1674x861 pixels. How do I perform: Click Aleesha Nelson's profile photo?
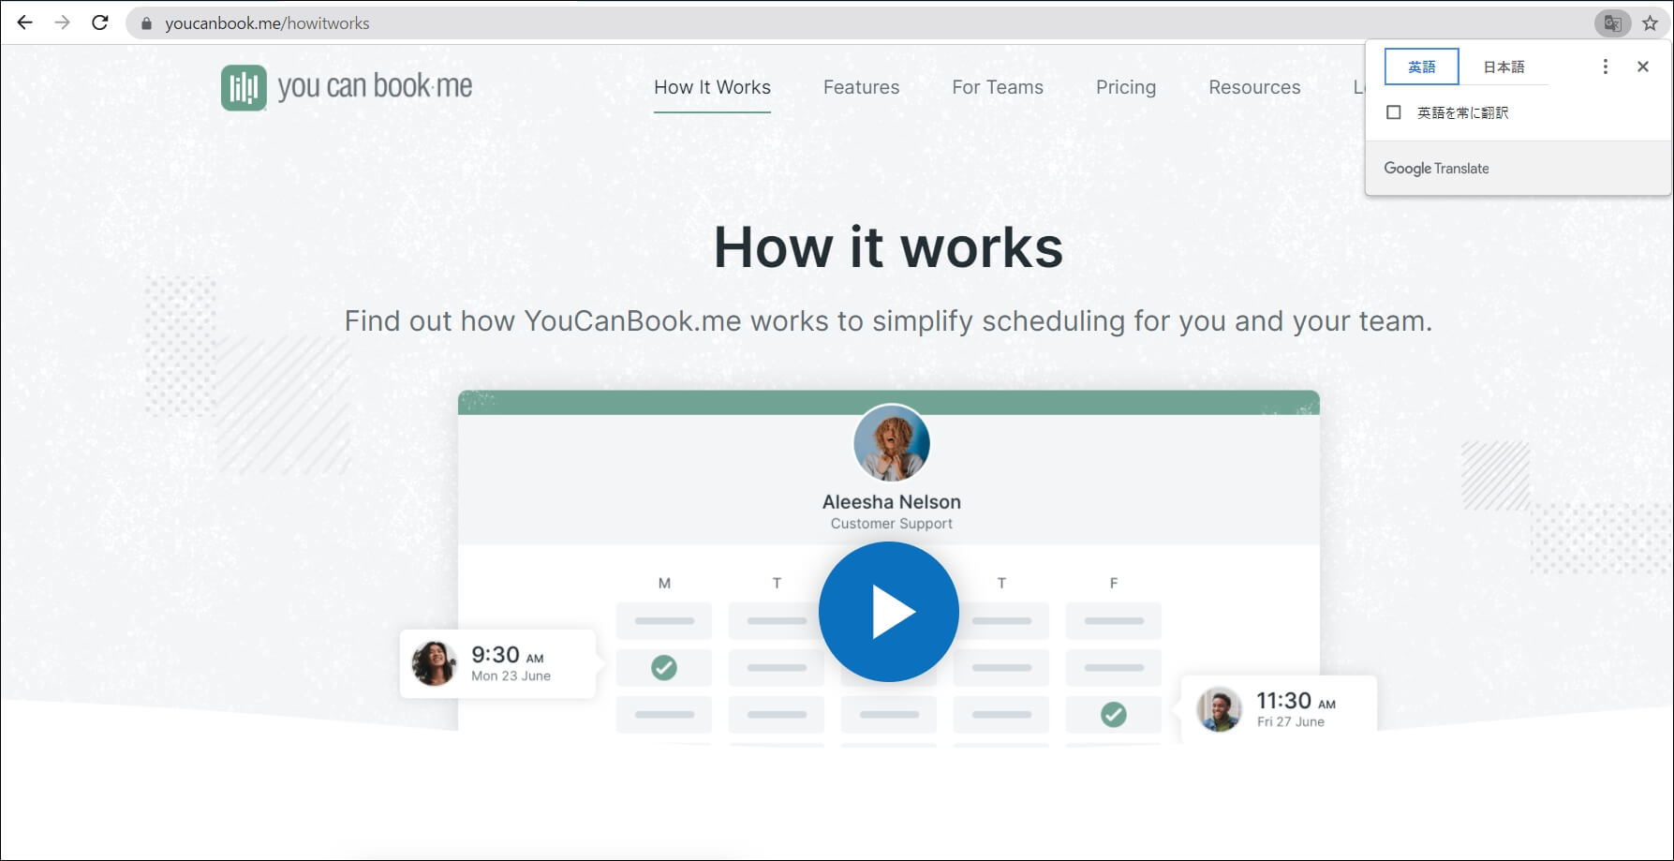891,443
